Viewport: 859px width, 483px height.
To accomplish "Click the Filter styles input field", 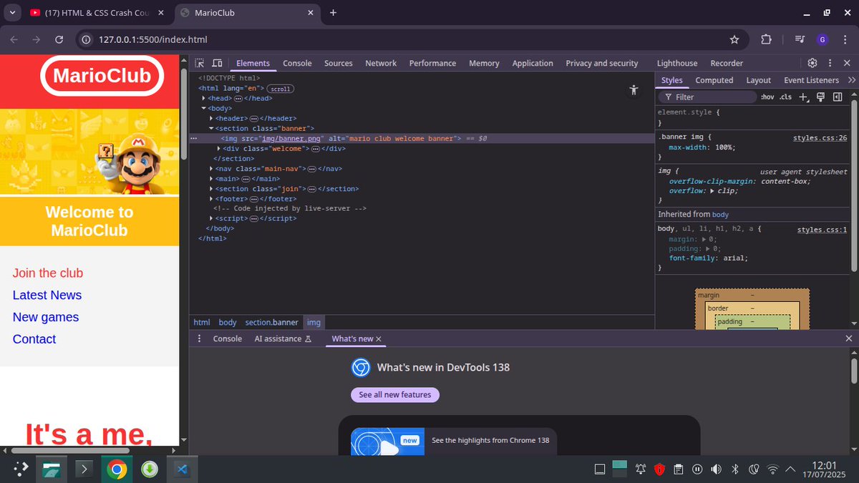I will pyautogui.click(x=707, y=97).
